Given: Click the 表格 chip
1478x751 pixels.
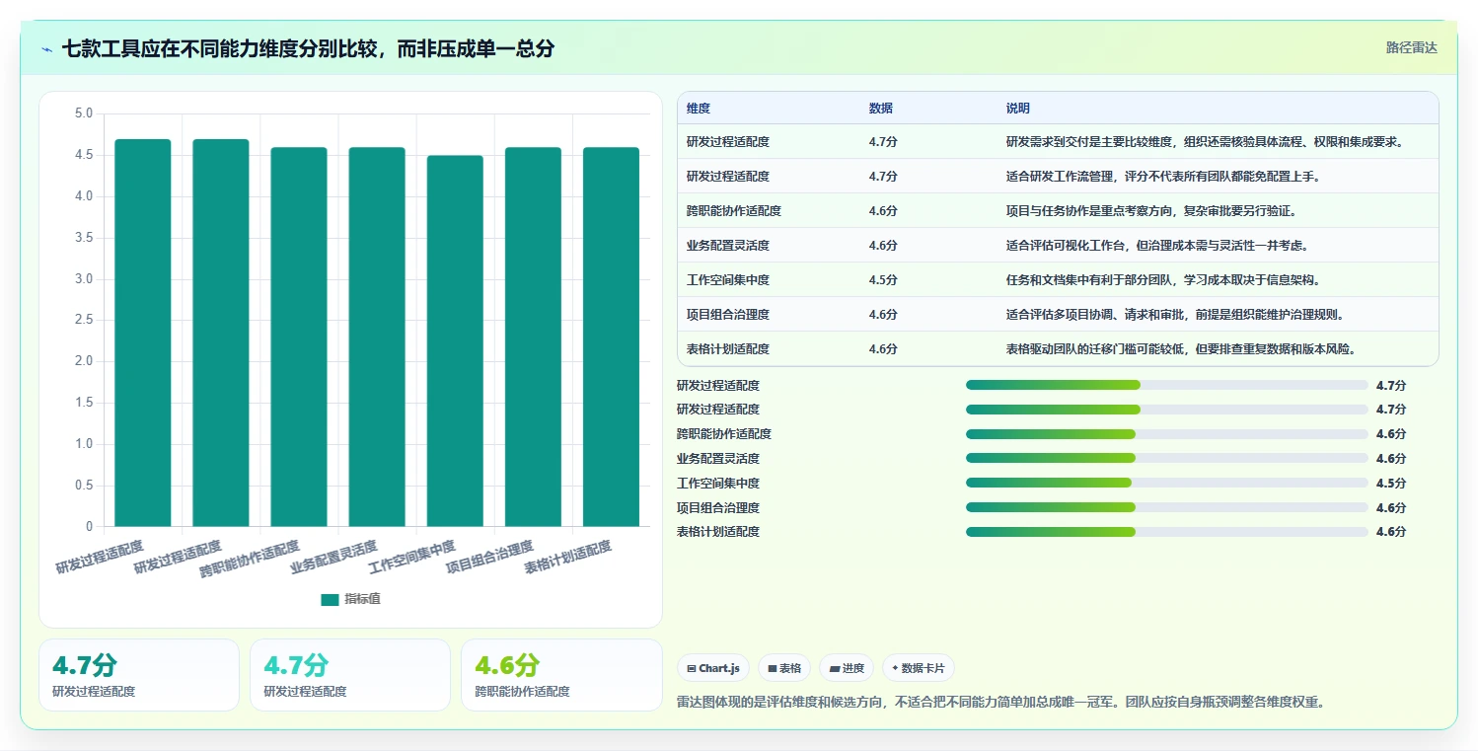Looking at the screenshot, I should (784, 668).
